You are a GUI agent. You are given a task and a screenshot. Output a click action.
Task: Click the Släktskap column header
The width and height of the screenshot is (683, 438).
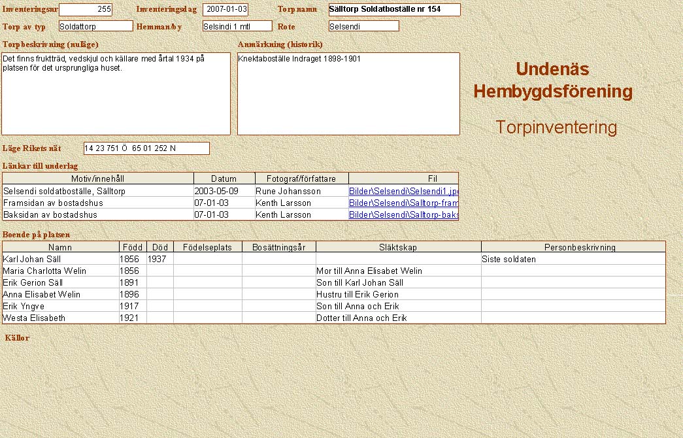(398, 248)
